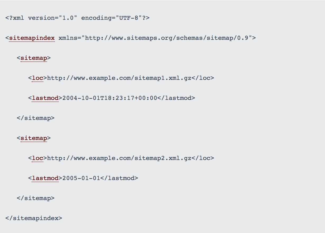Click the 2004-10-01T18:23:17+00:00 timestamp
The image size is (325, 233).
(110, 98)
